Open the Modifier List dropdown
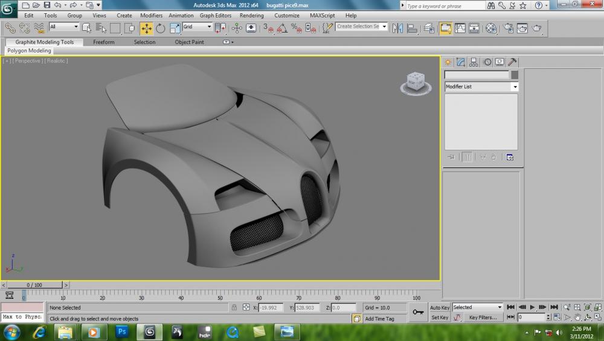Image resolution: width=604 pixels, height=341 pixels. 481,86
